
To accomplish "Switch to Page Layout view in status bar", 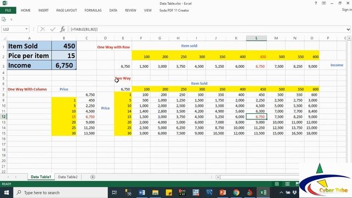I will click(287, 184).
